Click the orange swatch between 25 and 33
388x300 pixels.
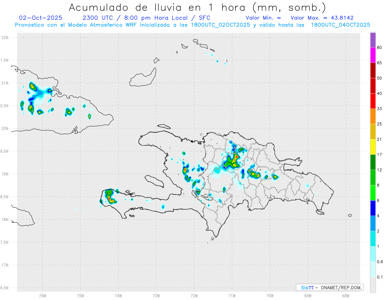coord(373,116)
